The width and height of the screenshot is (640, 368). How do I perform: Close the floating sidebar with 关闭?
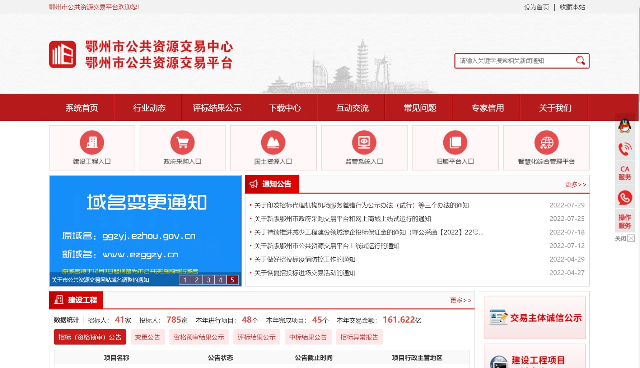tap(625, 238)
